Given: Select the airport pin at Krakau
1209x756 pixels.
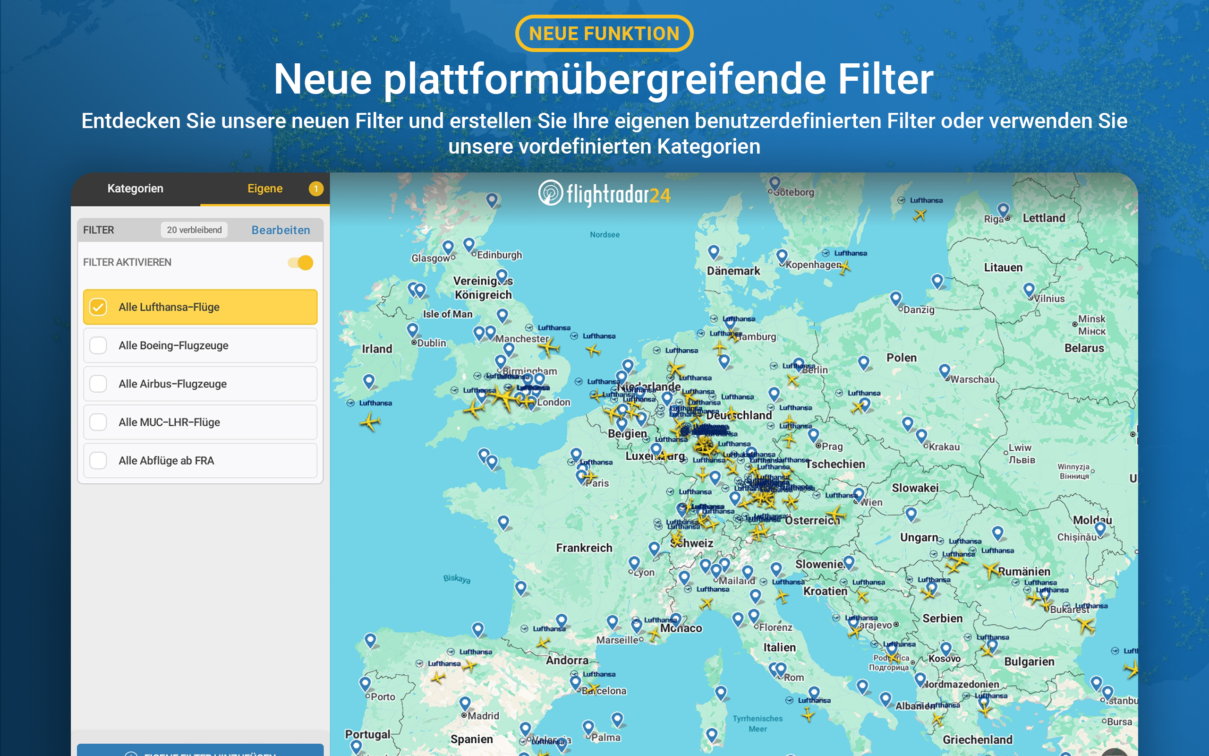Looking at the screenshot, I should pos(922,436).
